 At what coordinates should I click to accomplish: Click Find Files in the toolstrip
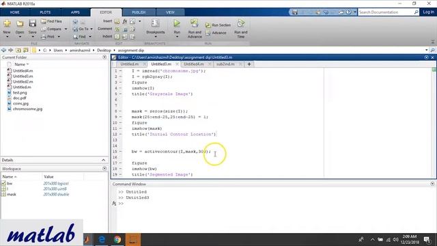coord(52,21)
